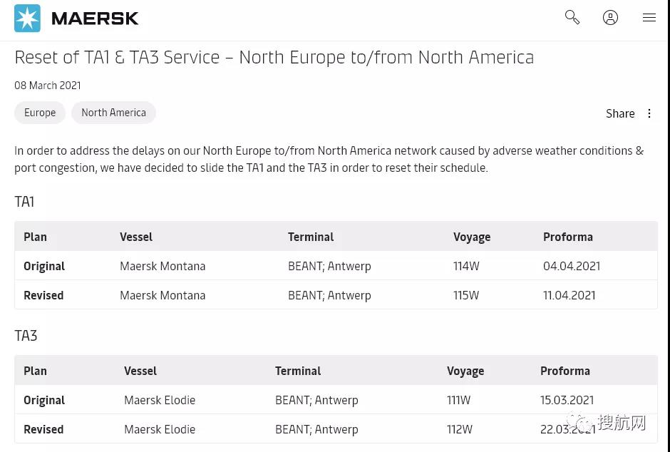
Task: Click voyage 111W cell
Action: pyautogui.click(x=458, y=400)
